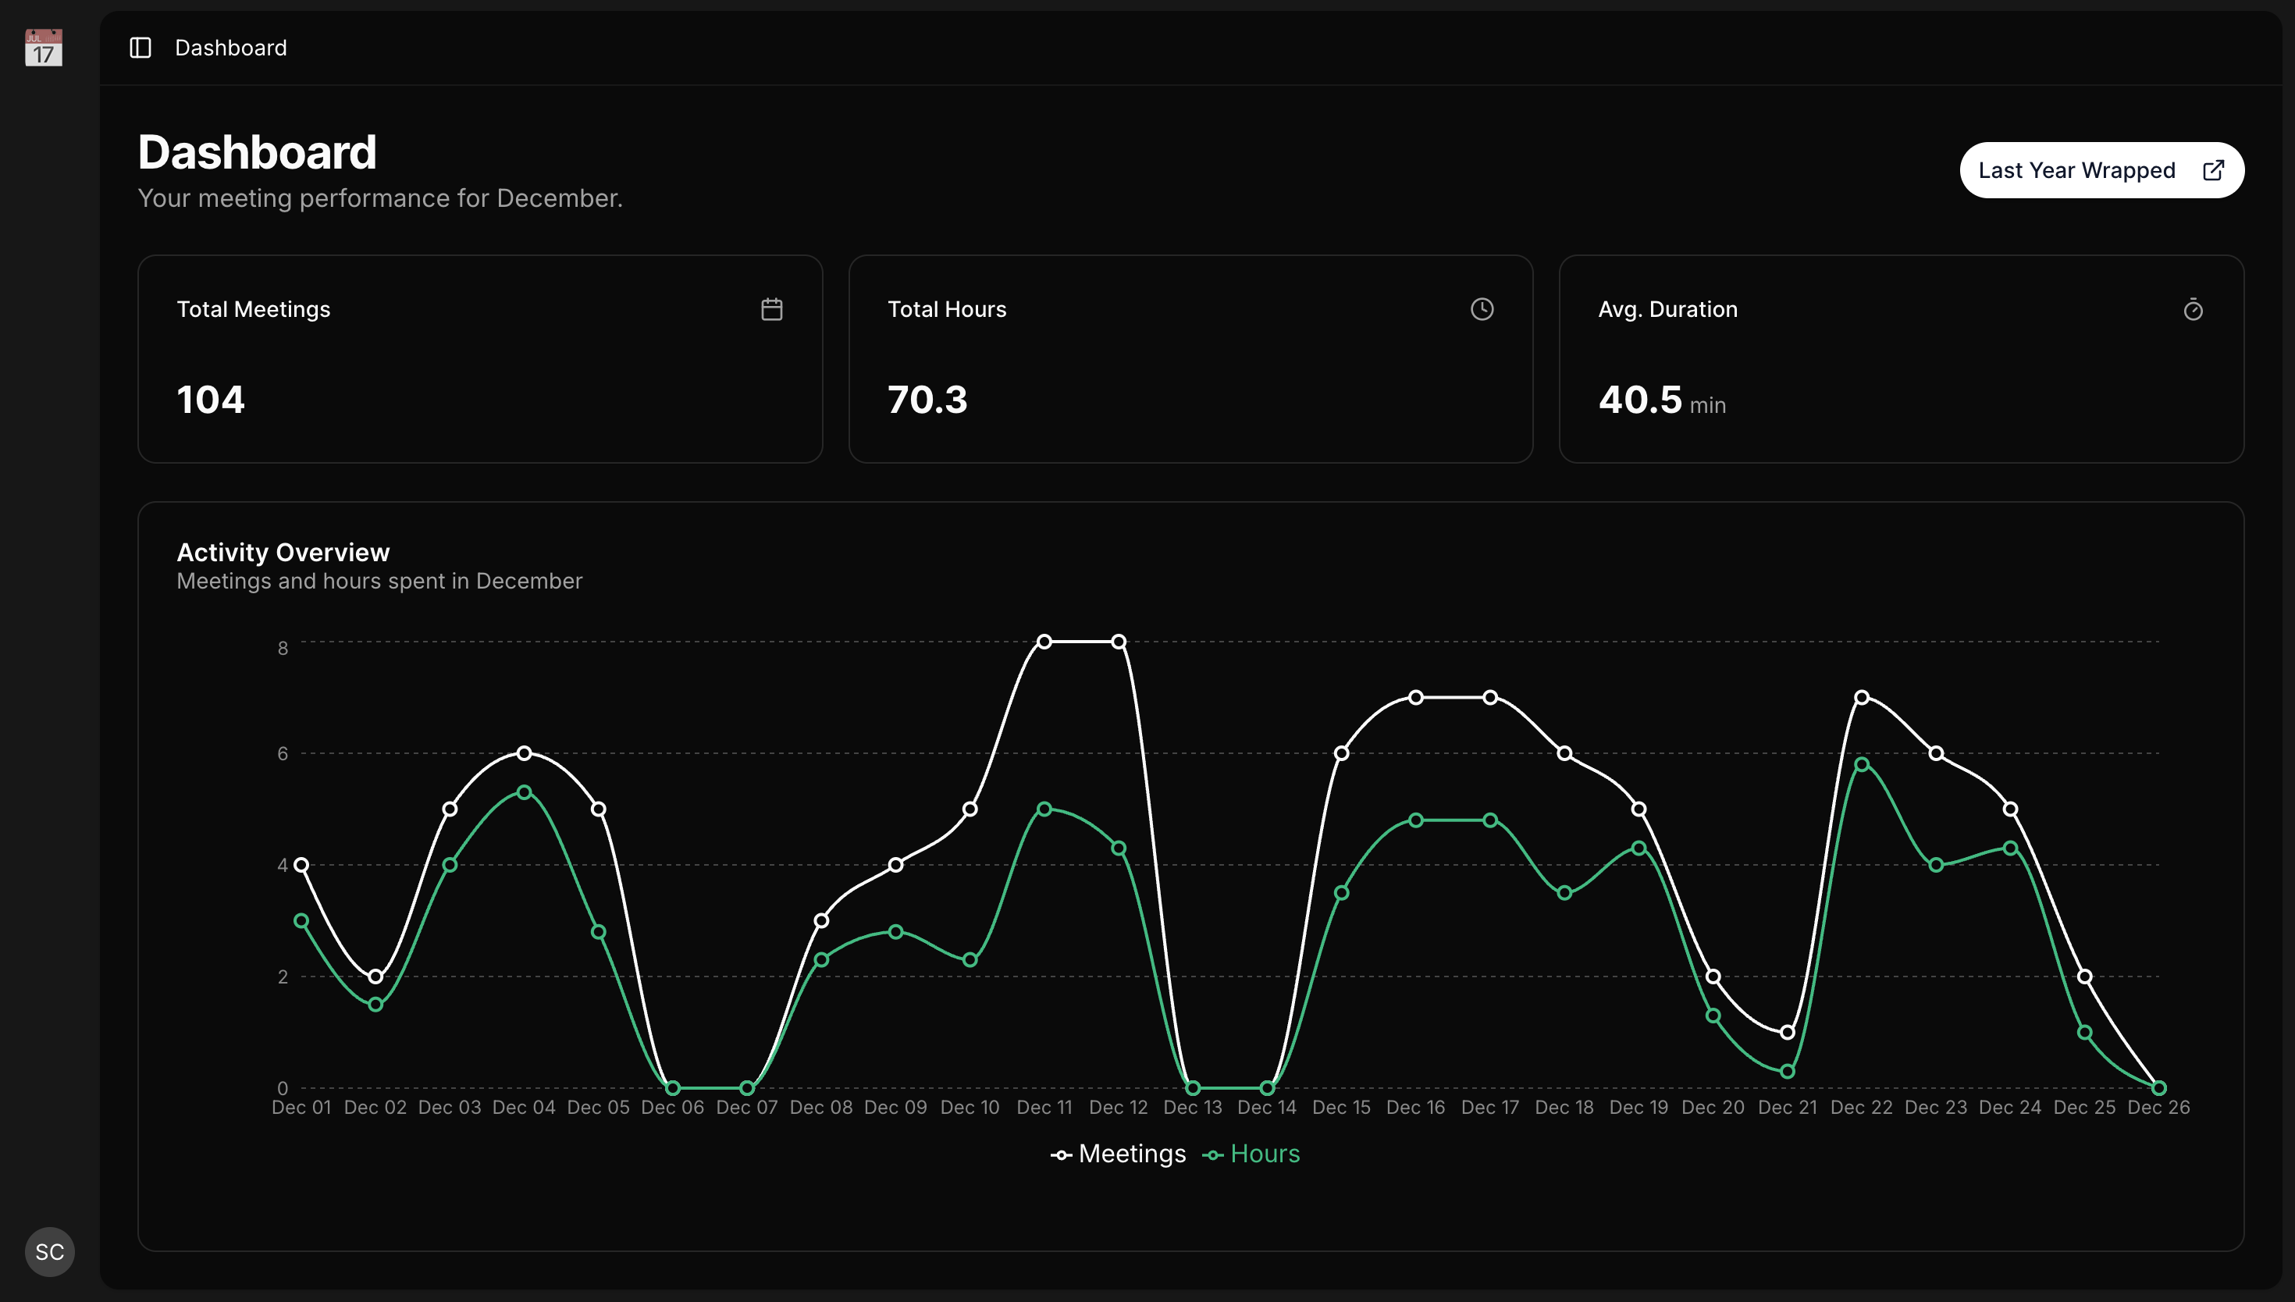The width and height of the screenshot is (2295, 1302).
Task: Select Dashboard in the top navigation bar
Action: (x=230, y=48)
